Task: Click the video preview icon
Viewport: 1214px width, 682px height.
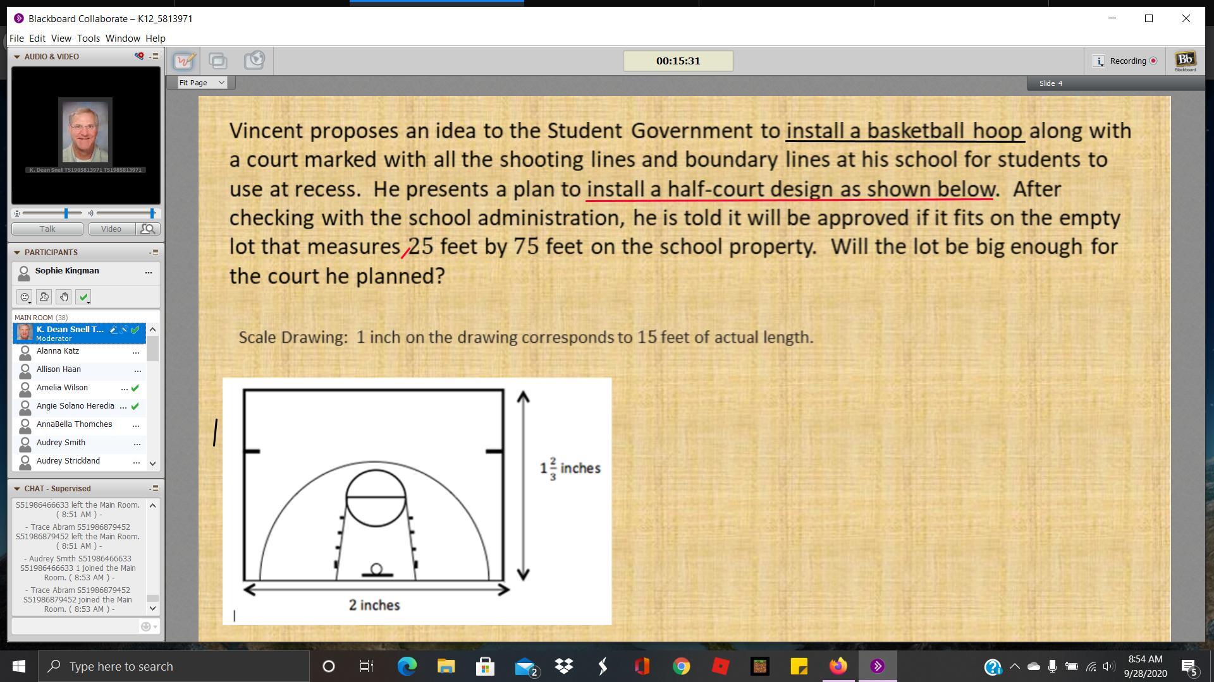Action: [148, 229]
